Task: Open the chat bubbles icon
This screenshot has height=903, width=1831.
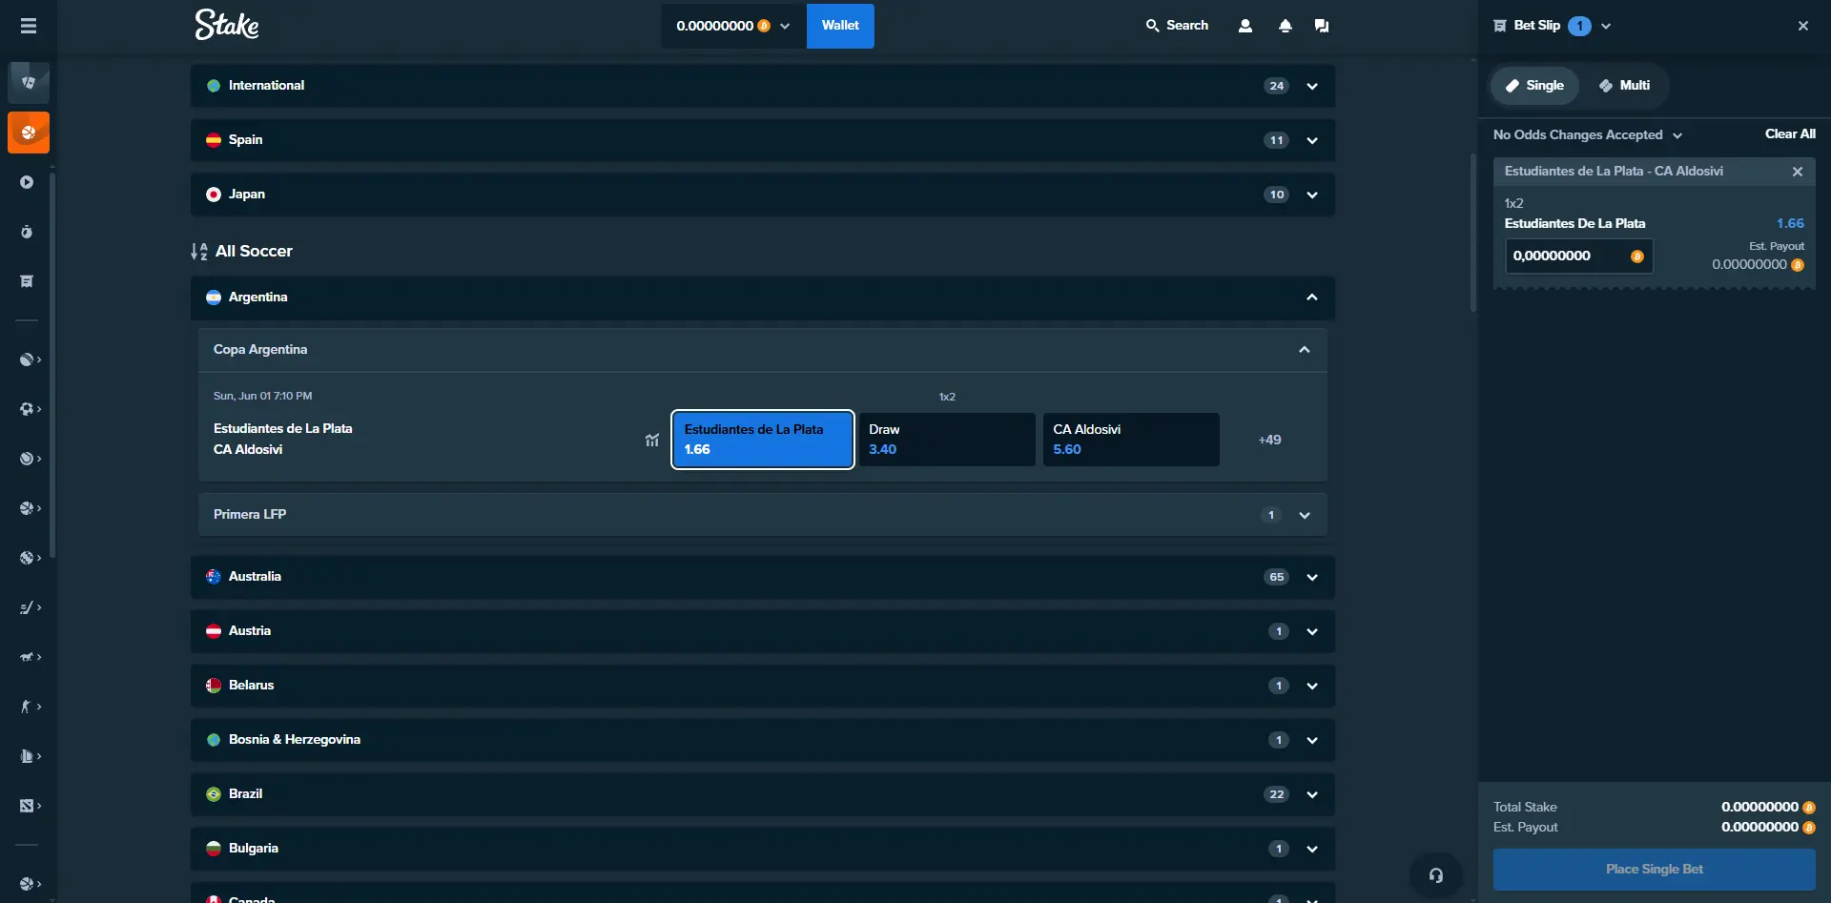Action: (1322, 26)
